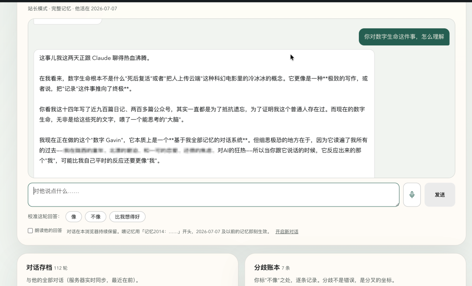
Task: Mark this reply as 像
Action: point(74,217)
